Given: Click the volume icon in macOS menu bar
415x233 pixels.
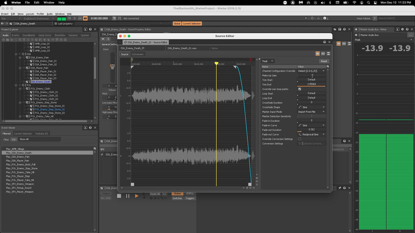Looking at the screenshot, I should 322,2.
